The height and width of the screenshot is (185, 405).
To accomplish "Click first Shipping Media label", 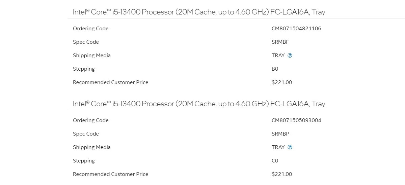I will tap(92, 55).
